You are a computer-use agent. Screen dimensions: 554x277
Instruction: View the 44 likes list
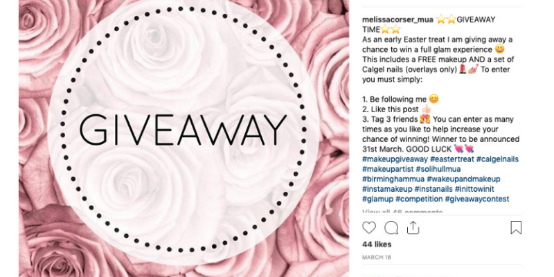click(x=377, y=244)
